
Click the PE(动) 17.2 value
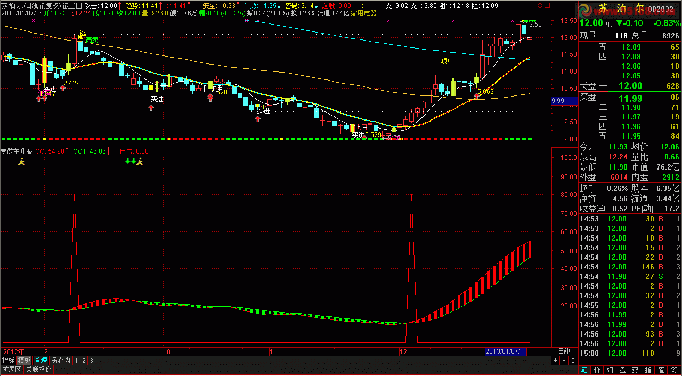672,209
